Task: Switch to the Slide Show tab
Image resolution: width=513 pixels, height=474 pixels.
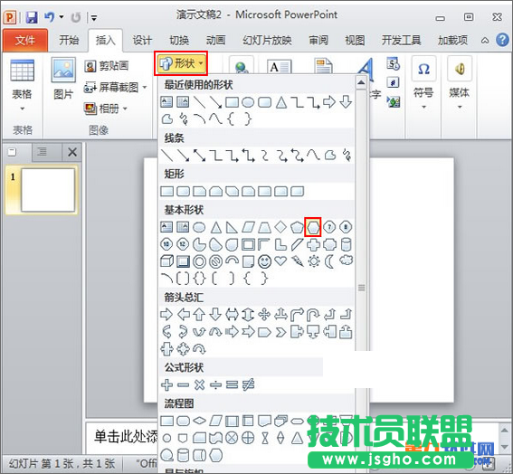Action: [267, 40]
